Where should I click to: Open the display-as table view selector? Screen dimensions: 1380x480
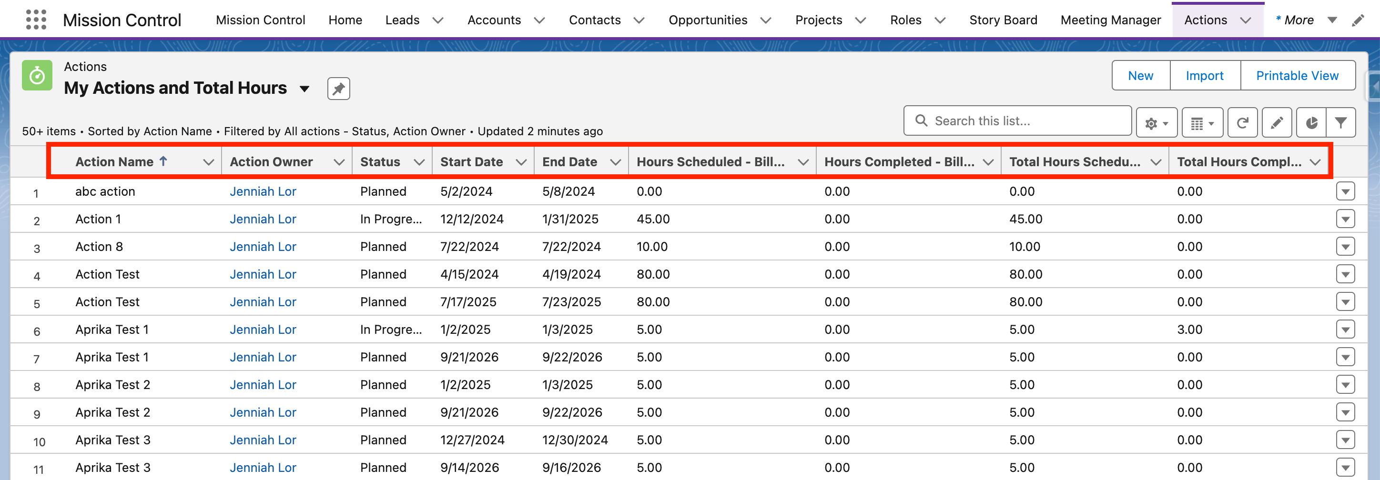click(1202, 123)
